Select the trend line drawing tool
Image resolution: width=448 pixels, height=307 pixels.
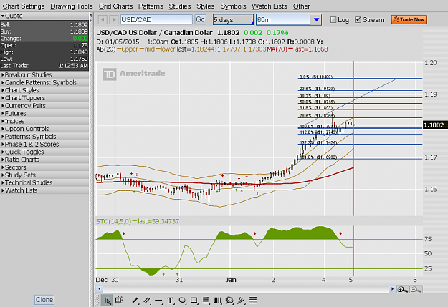click(135, 301)
